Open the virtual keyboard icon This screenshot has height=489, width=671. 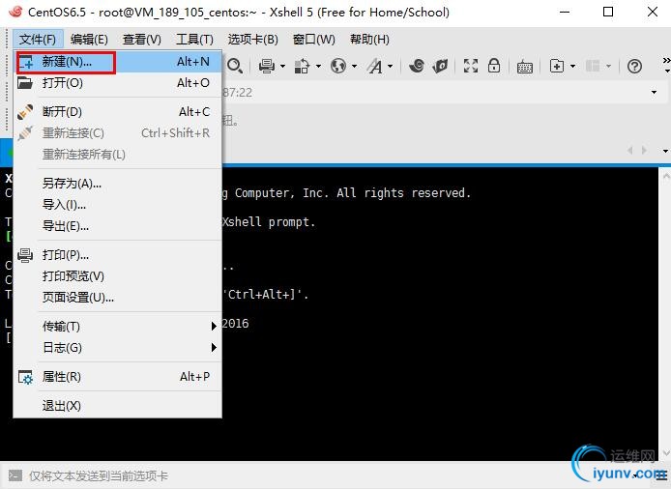525,67
